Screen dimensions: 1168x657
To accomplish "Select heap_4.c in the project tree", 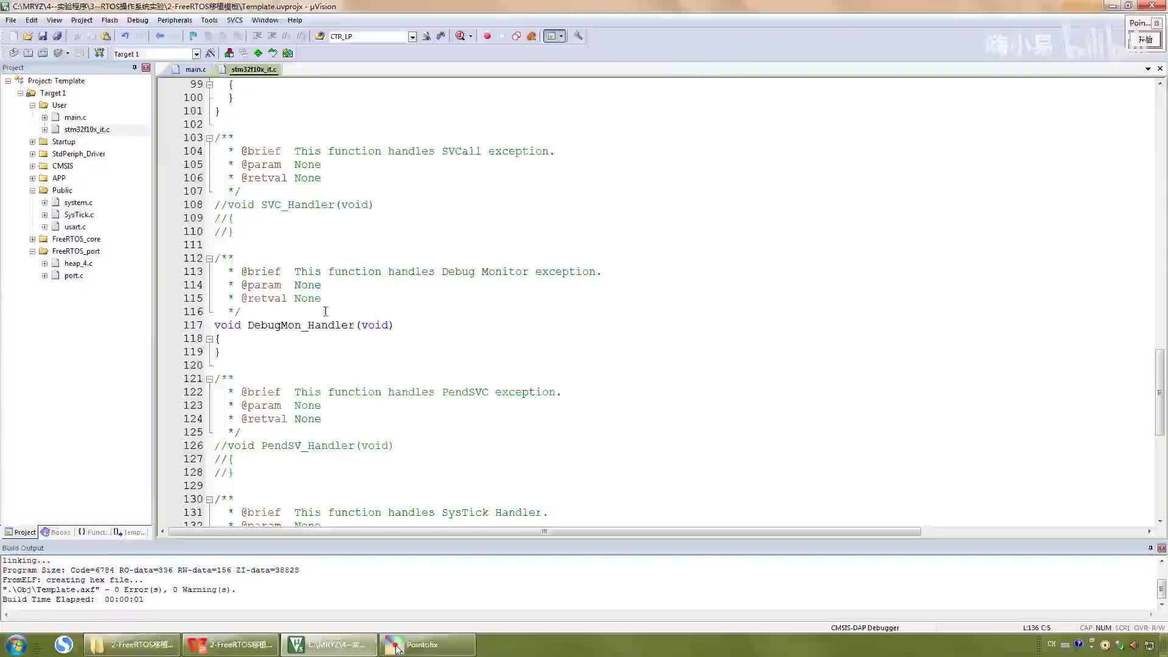I will (x=78, y=263).
